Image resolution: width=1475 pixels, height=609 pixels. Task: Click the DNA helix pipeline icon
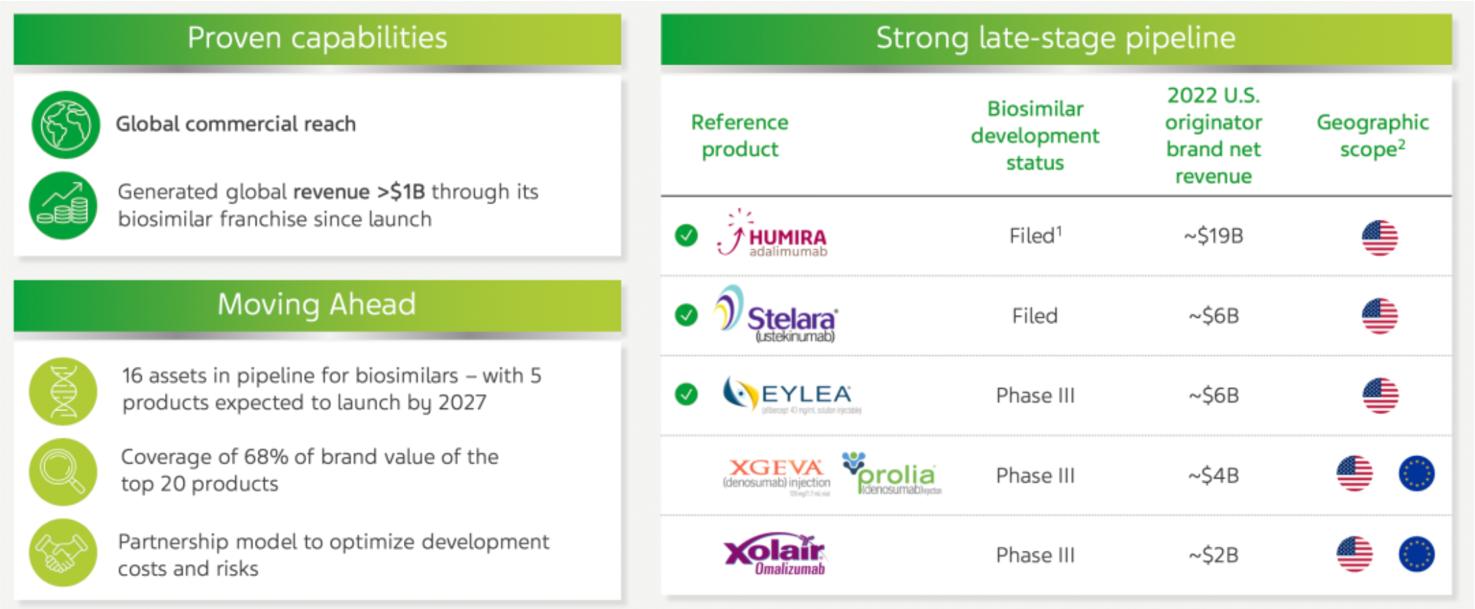coord(63,391)
